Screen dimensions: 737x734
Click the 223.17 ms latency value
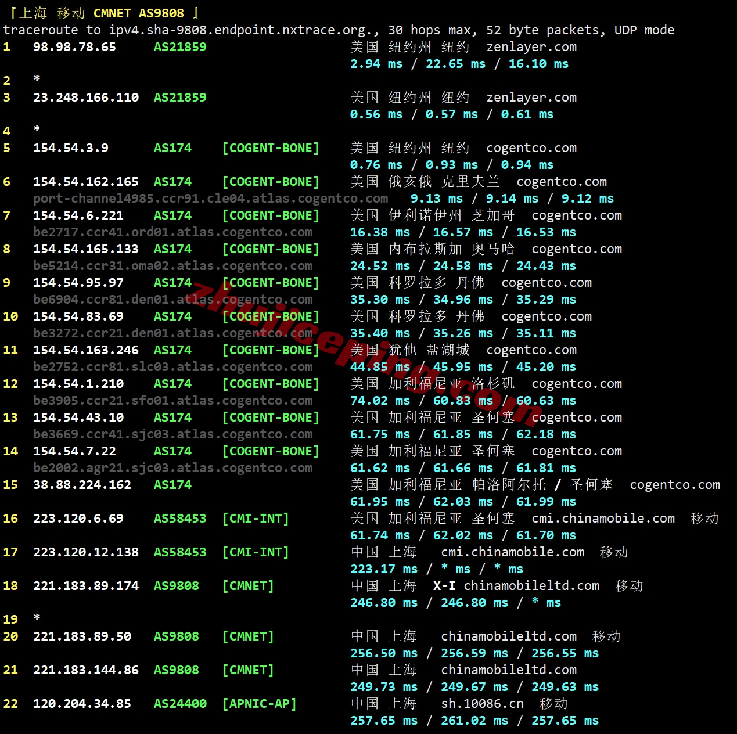coord(383,569)
